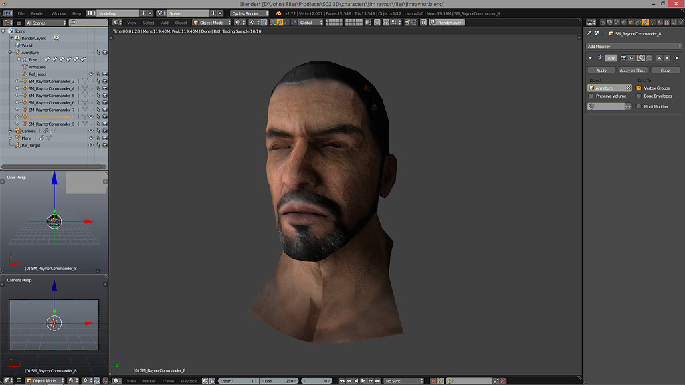Open the viewport shading selector
Viewport: 685px width, 385px height.
239,23
